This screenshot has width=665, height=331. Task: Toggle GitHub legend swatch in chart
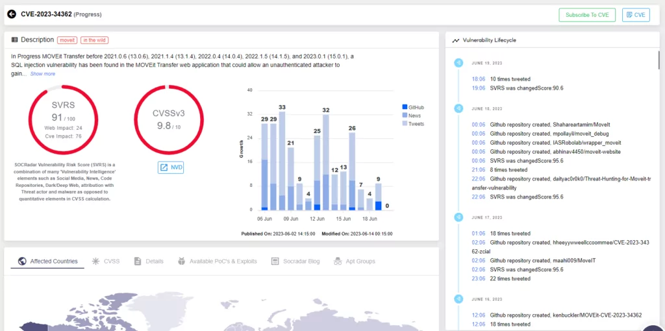(x=405, y=107)
